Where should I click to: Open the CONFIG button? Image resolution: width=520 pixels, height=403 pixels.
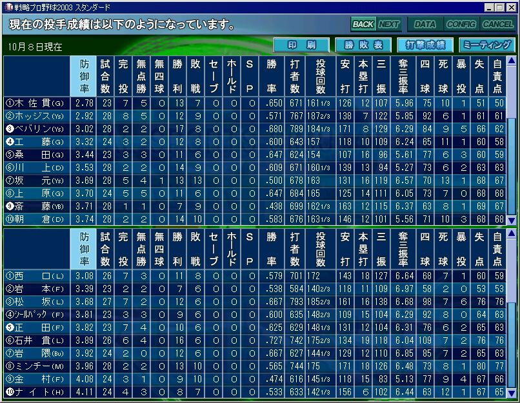click(461, 25)
